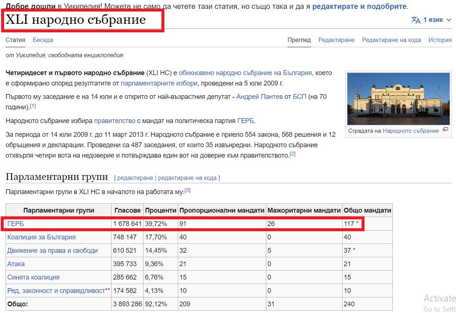
Task: Click the редактирате и подобрите link
Action: coord(359,6)
